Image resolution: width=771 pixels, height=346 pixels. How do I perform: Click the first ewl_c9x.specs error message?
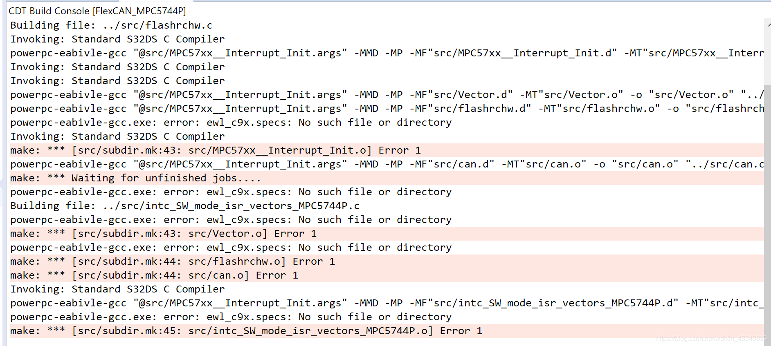pyautogui.click(x=231, y=122)
